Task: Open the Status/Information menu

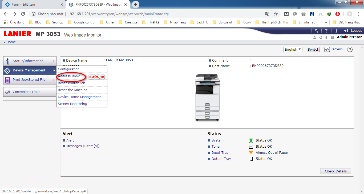Action: click(x=30, y=61)
